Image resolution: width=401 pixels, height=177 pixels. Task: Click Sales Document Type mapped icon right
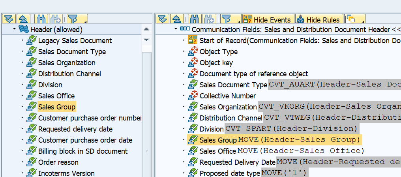click(x=193, y=85)
